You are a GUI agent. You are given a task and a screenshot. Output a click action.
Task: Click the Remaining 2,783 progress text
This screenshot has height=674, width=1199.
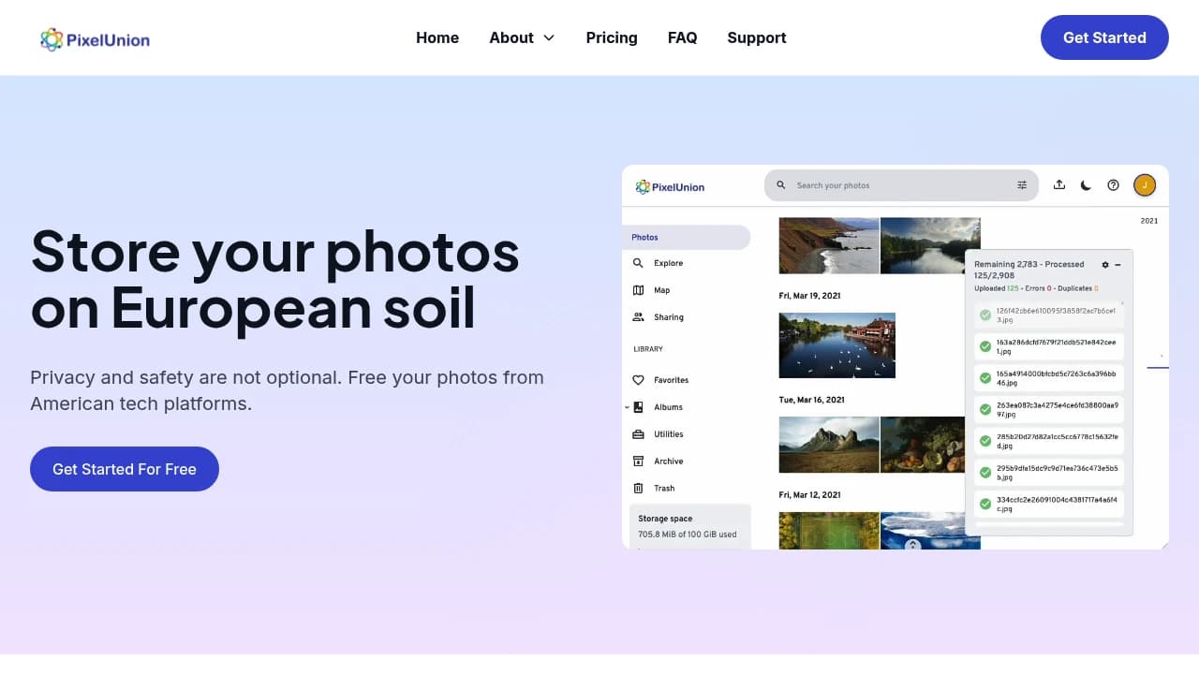1029,270
